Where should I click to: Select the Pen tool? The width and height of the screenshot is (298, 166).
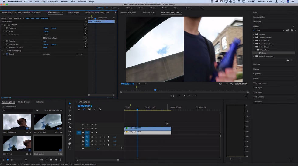pos(70,139)
